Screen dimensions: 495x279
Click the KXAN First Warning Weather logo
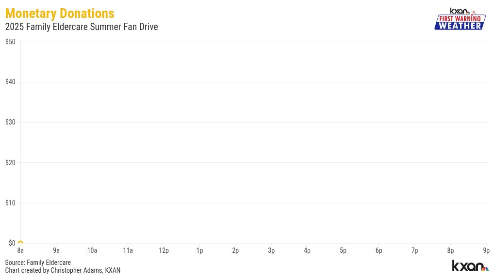coord(460,19)
